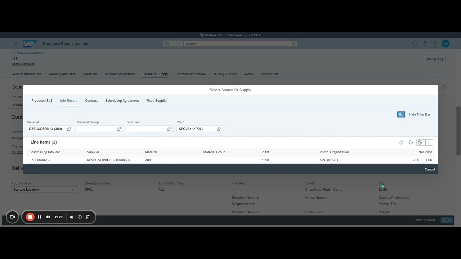
Task: Click the Change Log button
Action: tap(434, 59)
